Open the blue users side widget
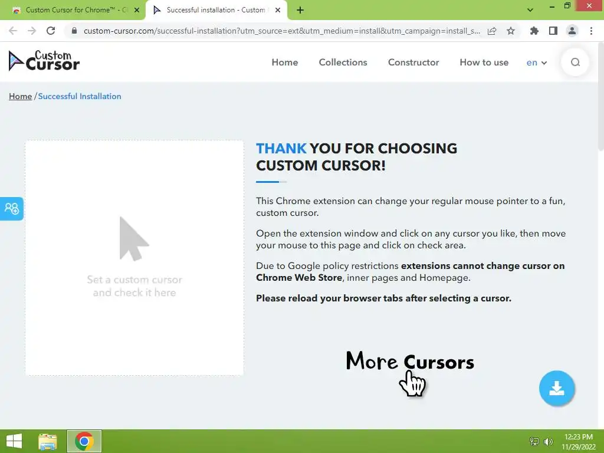The width and height of the screenshot is (604, 453). click(x=12, y=208)
